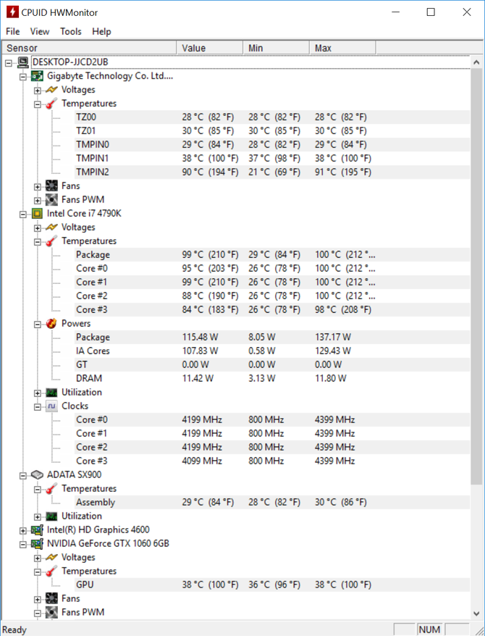Screen dimensions: 485x636
Task: Select the GPU temperature row
Action: click(272, 585)
